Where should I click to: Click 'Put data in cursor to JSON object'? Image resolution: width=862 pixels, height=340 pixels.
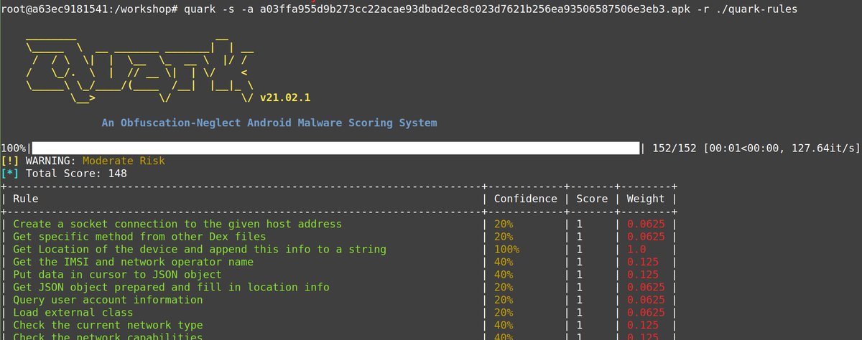point(117,274)
